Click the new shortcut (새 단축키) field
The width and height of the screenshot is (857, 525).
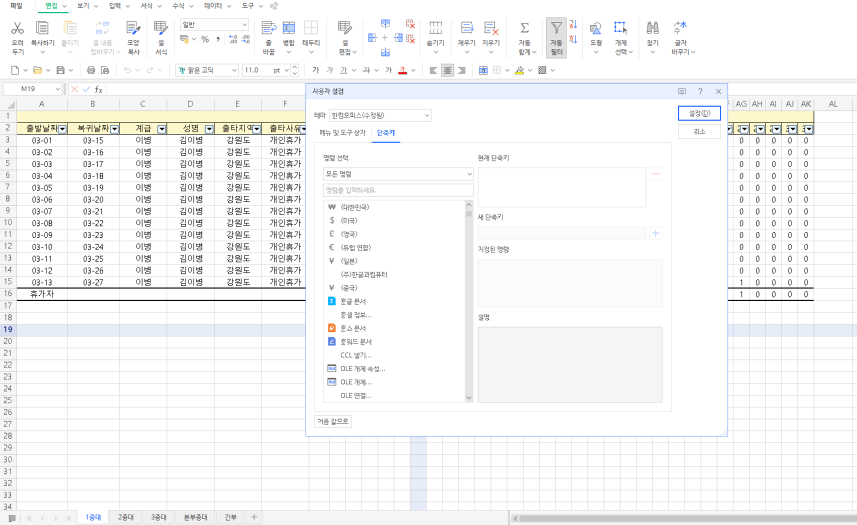coord(562,233)
